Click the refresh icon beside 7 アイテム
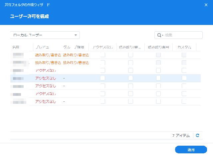The image size is (213, 156). pyautogui.click(x=197, y=135)
